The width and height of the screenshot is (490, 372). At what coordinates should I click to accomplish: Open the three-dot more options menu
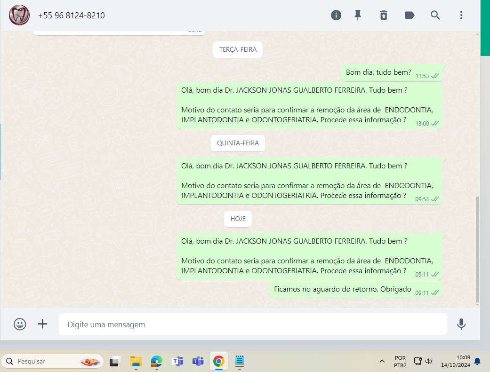[461, 15]
